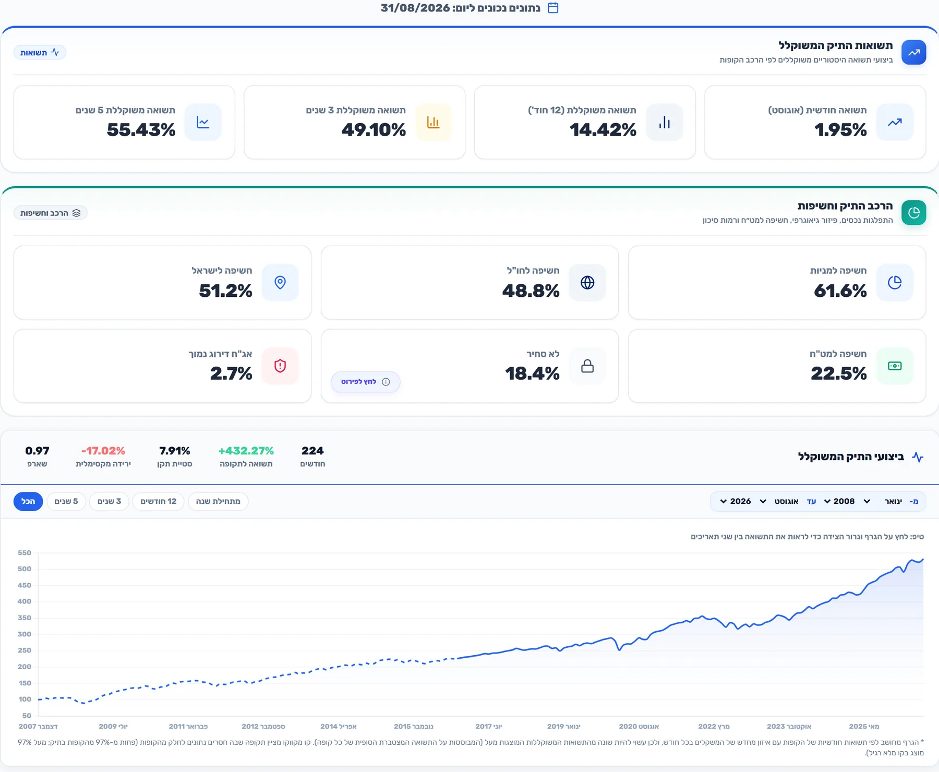Click the banknote icon for חשיפה למט"ח
Image resolution: width=939 pixels, height=772 pixels.
[895, 366]
